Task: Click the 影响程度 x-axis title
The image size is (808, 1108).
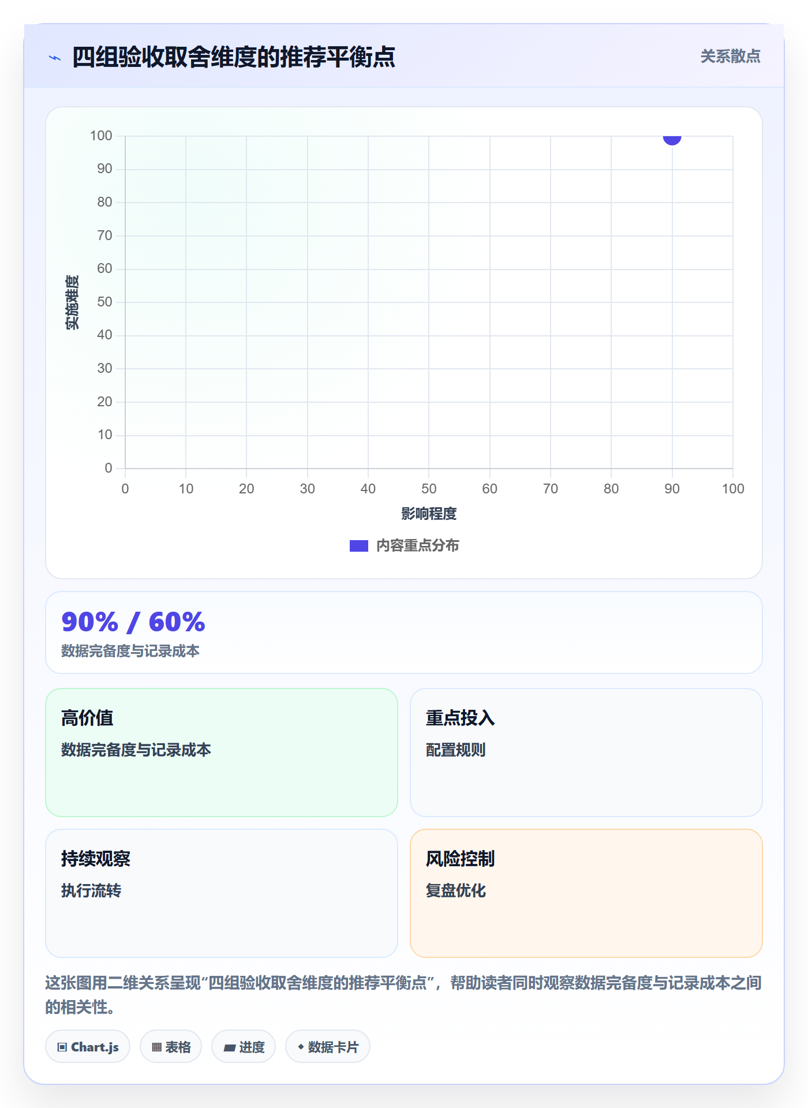Action: coord(429,514)
